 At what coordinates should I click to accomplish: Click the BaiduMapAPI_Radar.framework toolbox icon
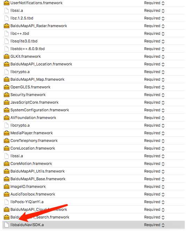[7, 26]
